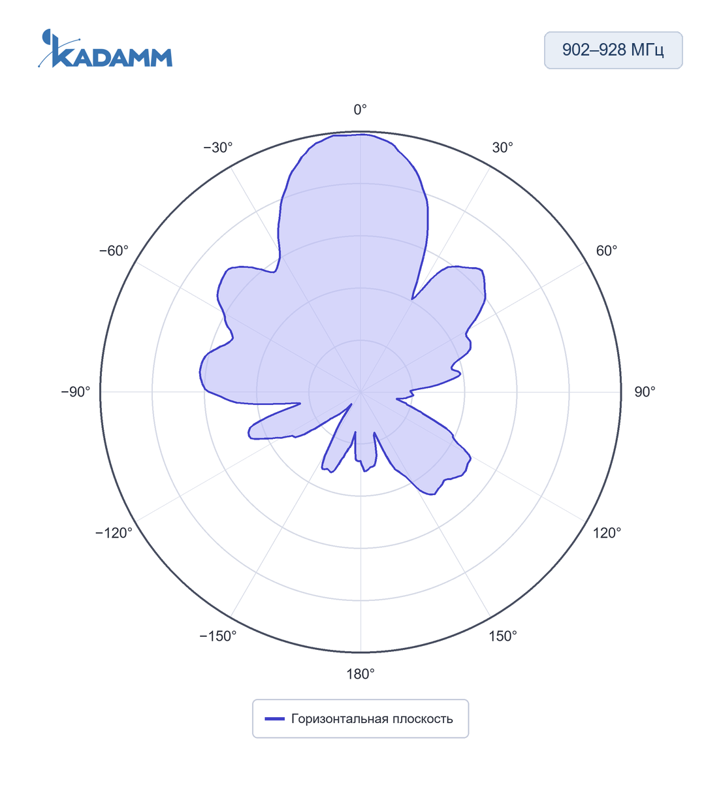Select the 60° angle label
The width and height of the screenshot is (721, 791).
point(607,251)
